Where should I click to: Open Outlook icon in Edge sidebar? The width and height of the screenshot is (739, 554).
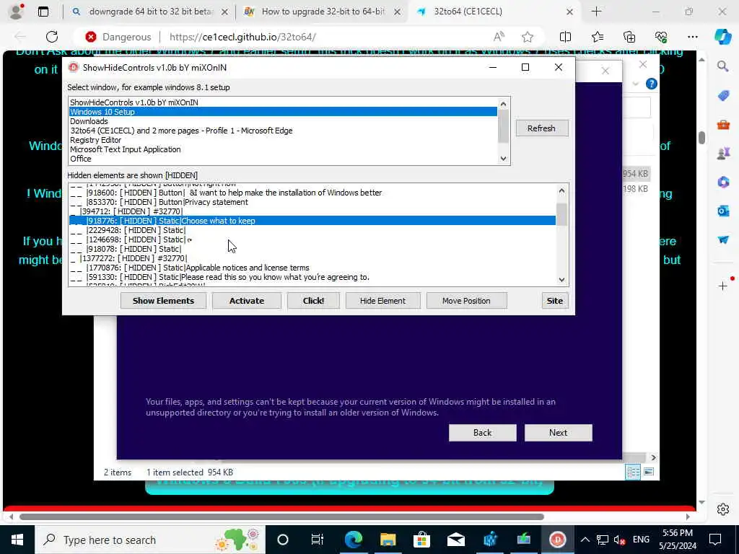click(723, 211)
